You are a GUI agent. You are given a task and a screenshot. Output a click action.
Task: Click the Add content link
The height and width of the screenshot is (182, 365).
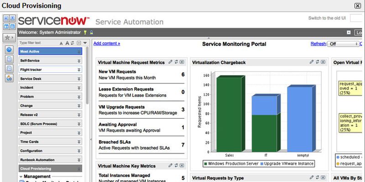tap(107, 43)
